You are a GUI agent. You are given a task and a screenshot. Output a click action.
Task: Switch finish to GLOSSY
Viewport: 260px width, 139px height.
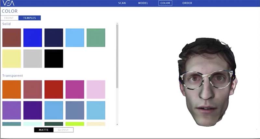(63, 130)
